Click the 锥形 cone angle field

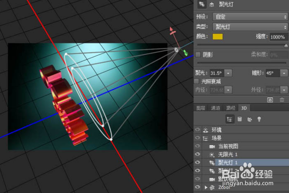273,73
